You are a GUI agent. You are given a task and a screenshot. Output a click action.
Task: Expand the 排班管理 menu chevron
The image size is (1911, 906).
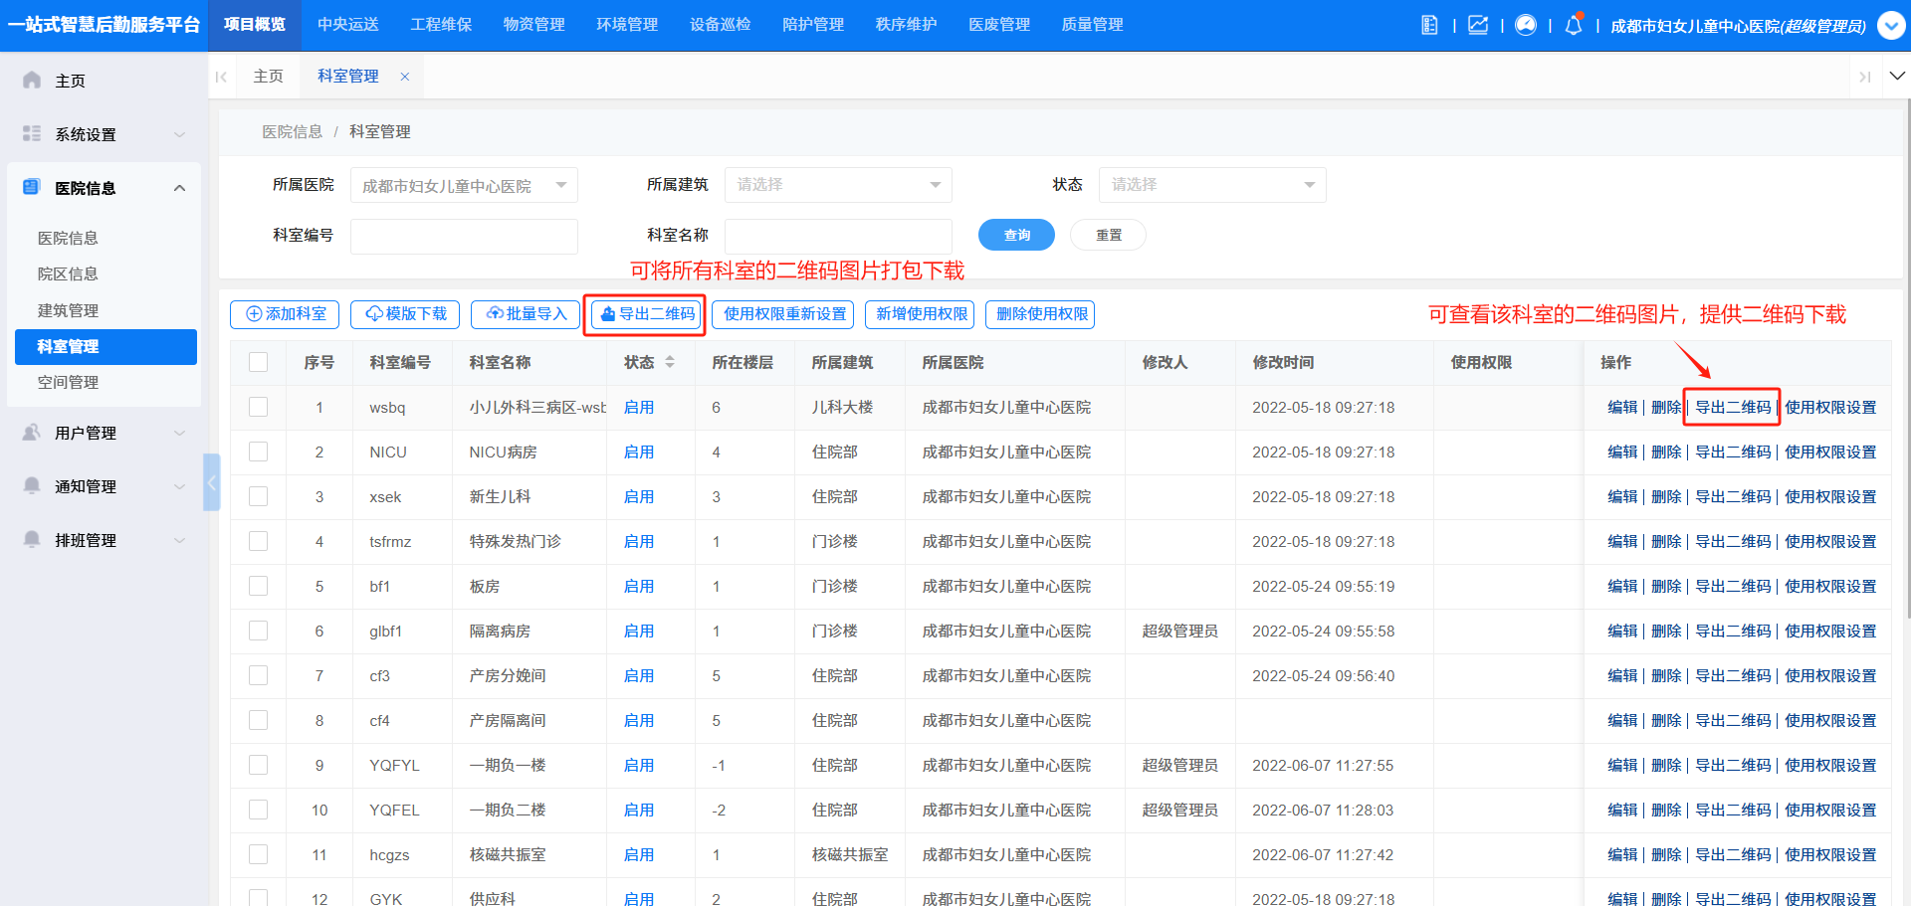(179, 540)
